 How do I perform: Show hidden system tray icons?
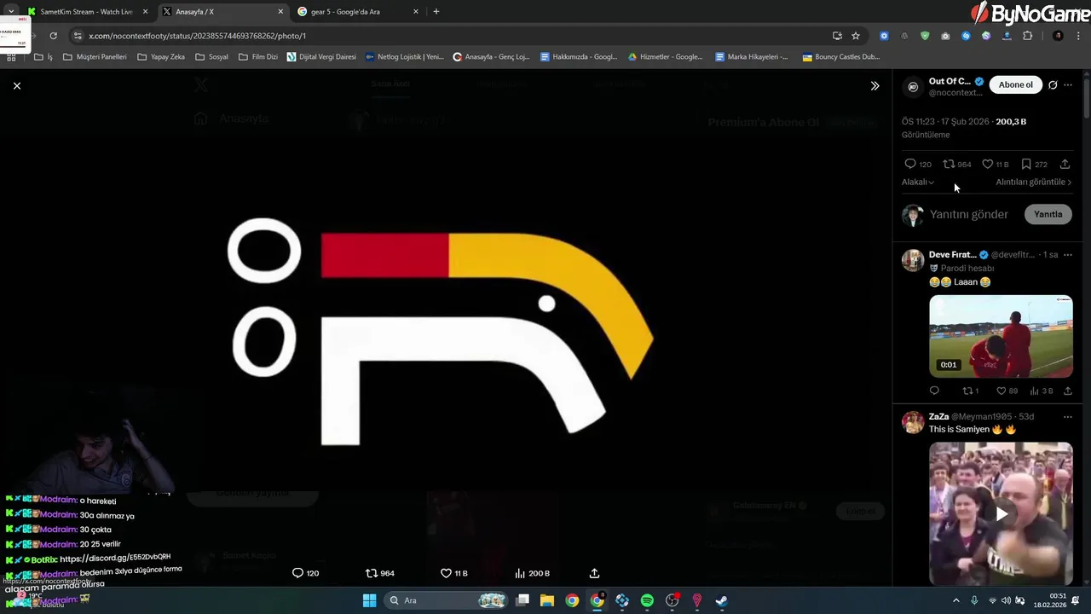point(955,600)
